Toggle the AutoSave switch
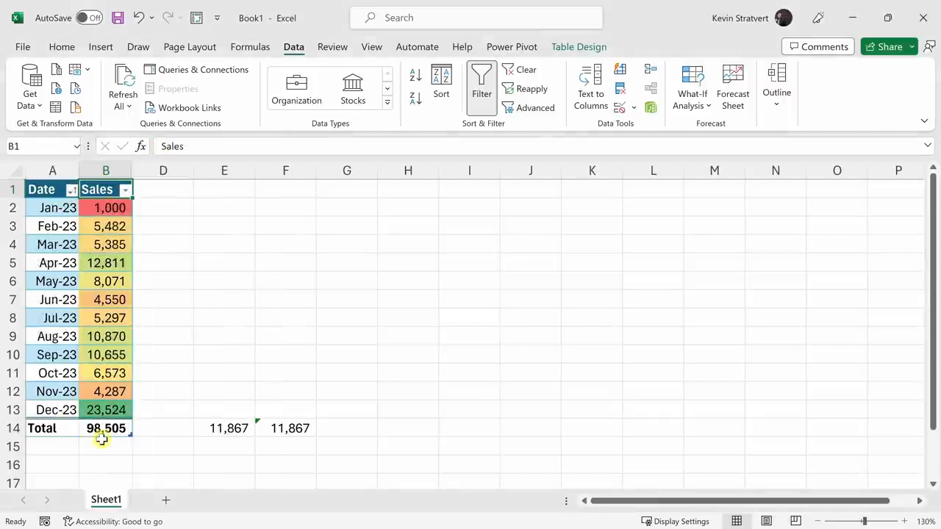This screenshot has width=941, height=529. [x=89, y=18]
